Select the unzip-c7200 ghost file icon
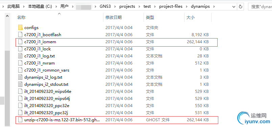The height and width of the screenshot is (127, 272). point(20,120)
